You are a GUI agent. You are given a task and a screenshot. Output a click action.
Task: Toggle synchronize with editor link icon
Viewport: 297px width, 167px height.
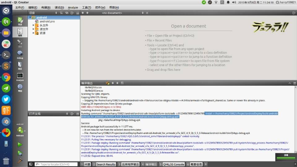click(x=67, y=13)
